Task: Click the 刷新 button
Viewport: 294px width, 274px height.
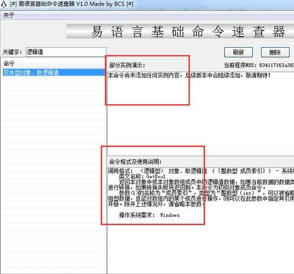Action: click(238, 52)
